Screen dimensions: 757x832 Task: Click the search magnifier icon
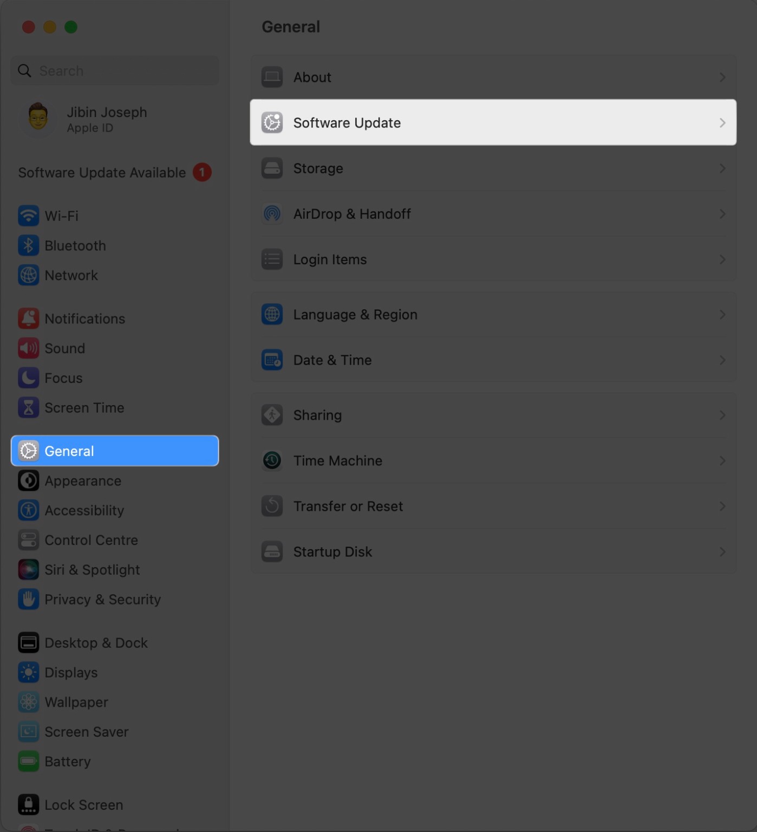coord(24,70)
